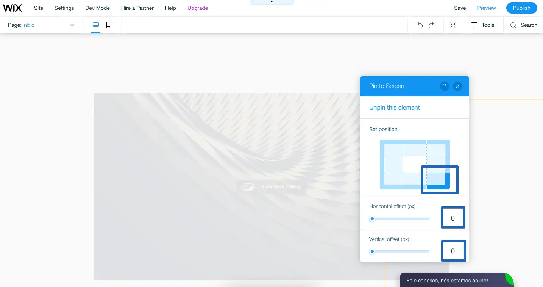543x287 pixels.
Task: Click the Horizontal offset slider handle
Action: click(x=372, y=219)
